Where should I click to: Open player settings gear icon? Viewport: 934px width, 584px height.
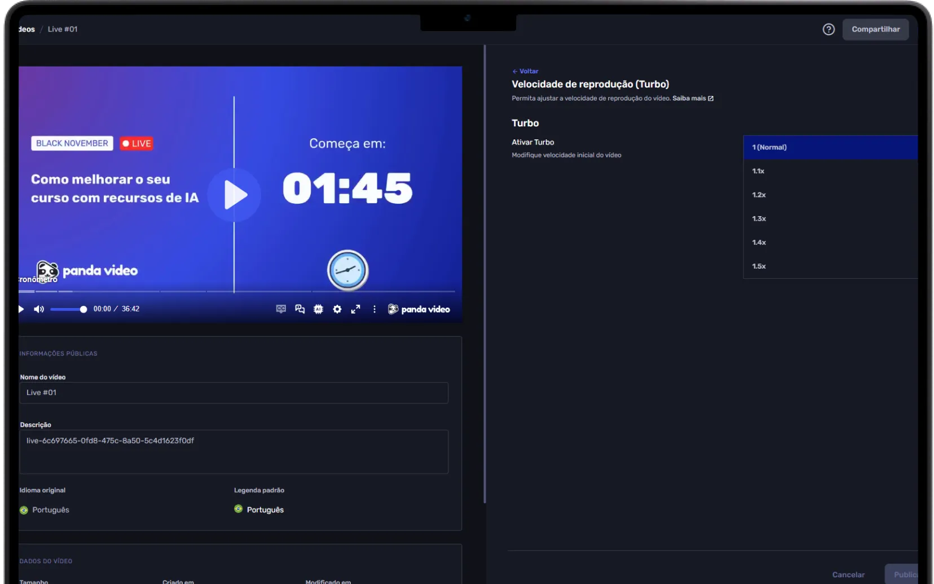coord(337,309)
